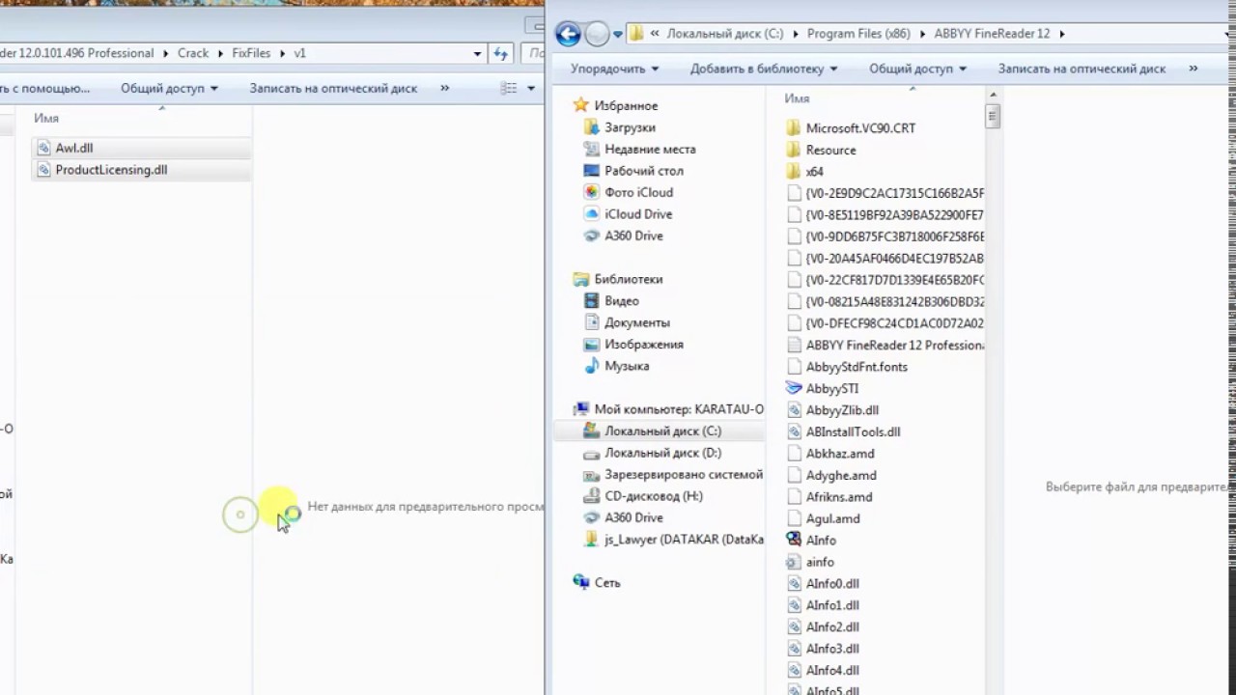
Task: Select CD-дисковод (H:) drive
Action: [x=653, y=496]
